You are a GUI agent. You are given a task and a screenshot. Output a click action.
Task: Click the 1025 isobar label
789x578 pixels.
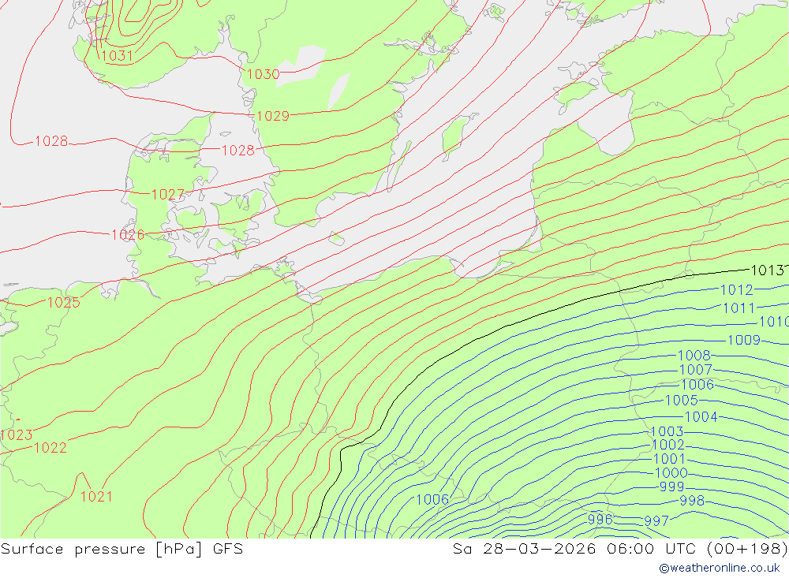tap(63, 302)
